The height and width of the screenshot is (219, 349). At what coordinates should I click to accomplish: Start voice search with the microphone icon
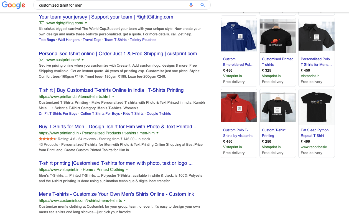191,5
